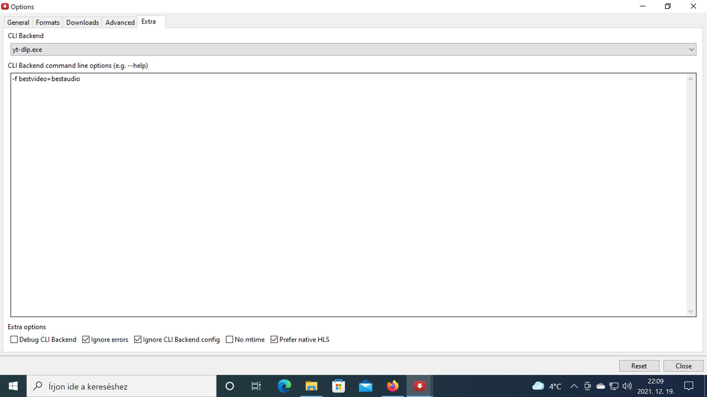The width and height of the screenshot is (707, 397).
Task: Launch Microsoft Store taskbar icon
Action: pyautogui.click(x=338, y=386)
